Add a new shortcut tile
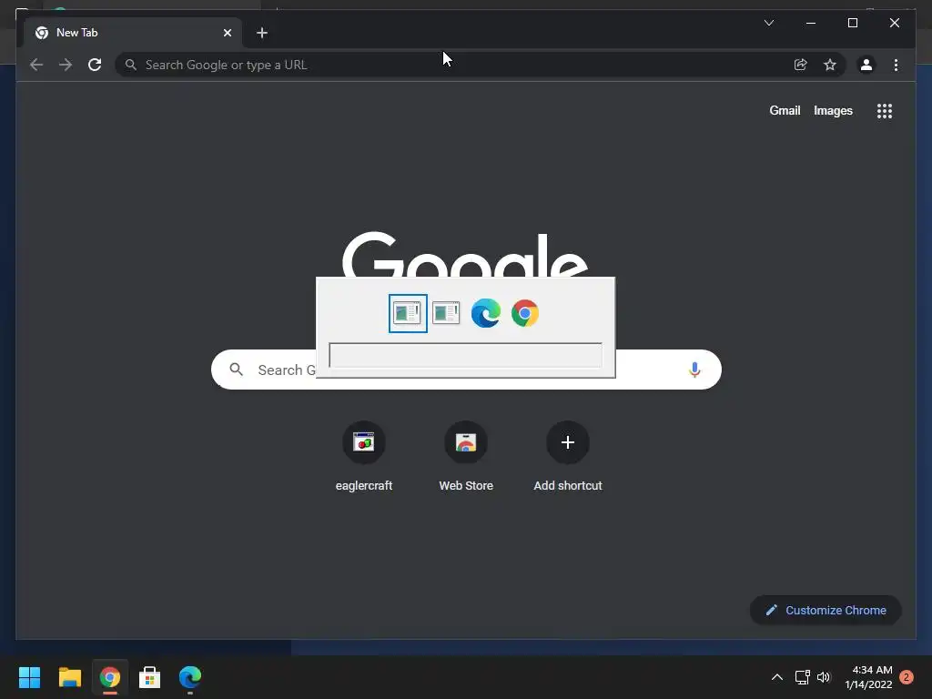 [x=568, y=457]
